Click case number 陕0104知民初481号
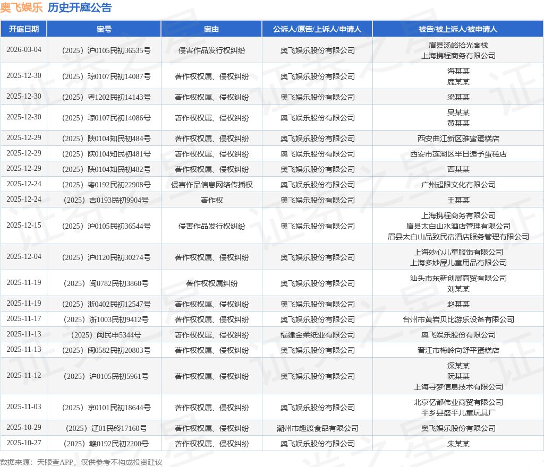 (x=106, y=154)
